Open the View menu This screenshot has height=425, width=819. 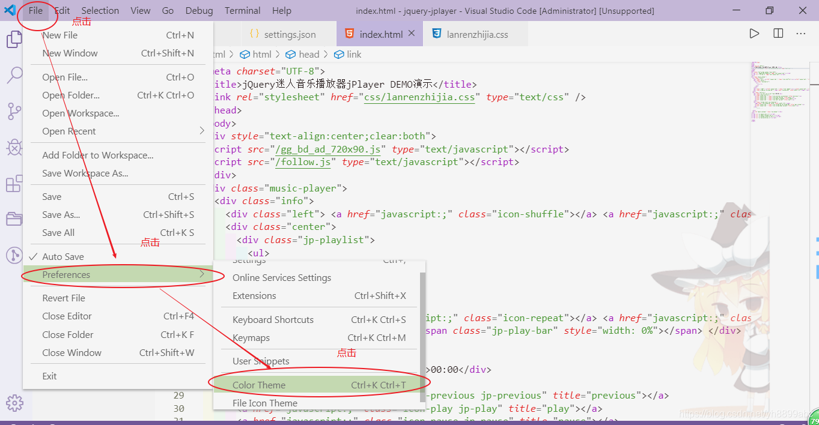point(141,10)
